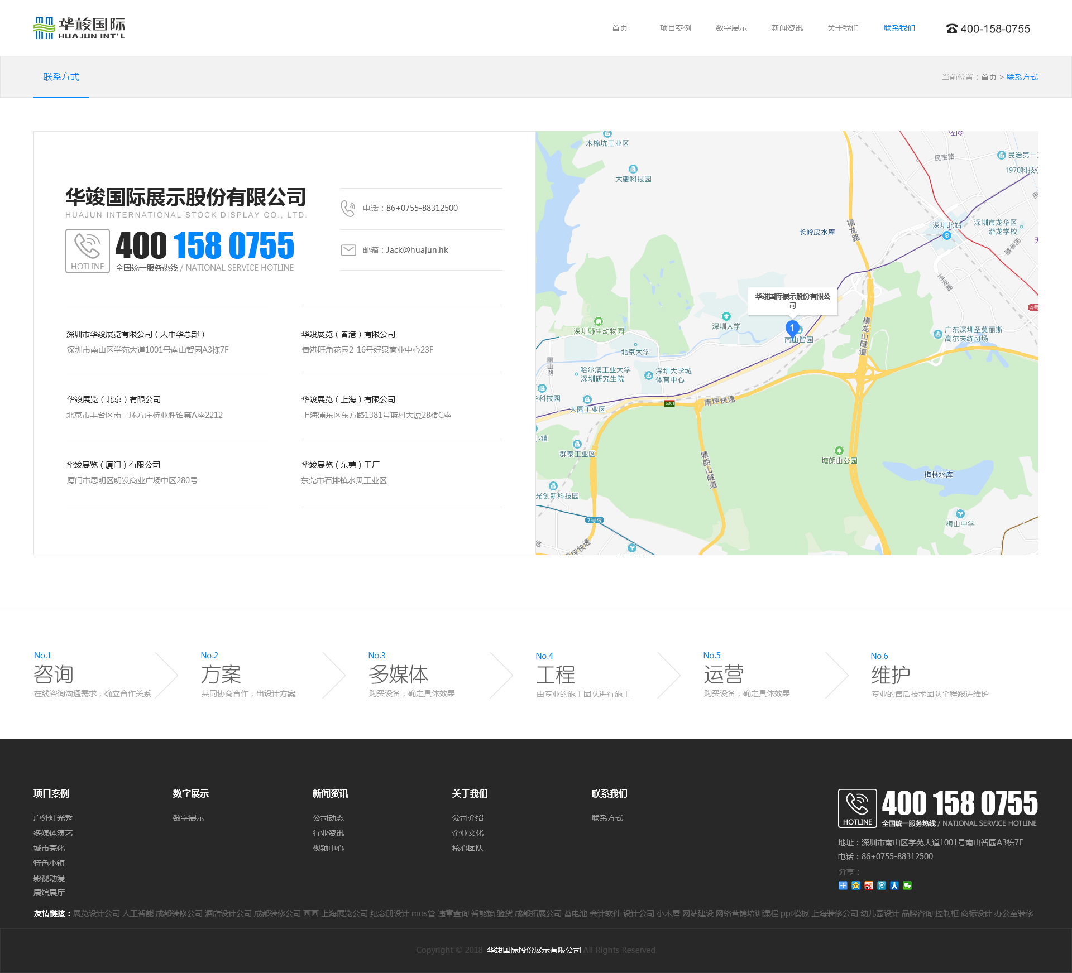Share to Renren icon
This screenshot has width=1072, height=973.
pos(894,885)
